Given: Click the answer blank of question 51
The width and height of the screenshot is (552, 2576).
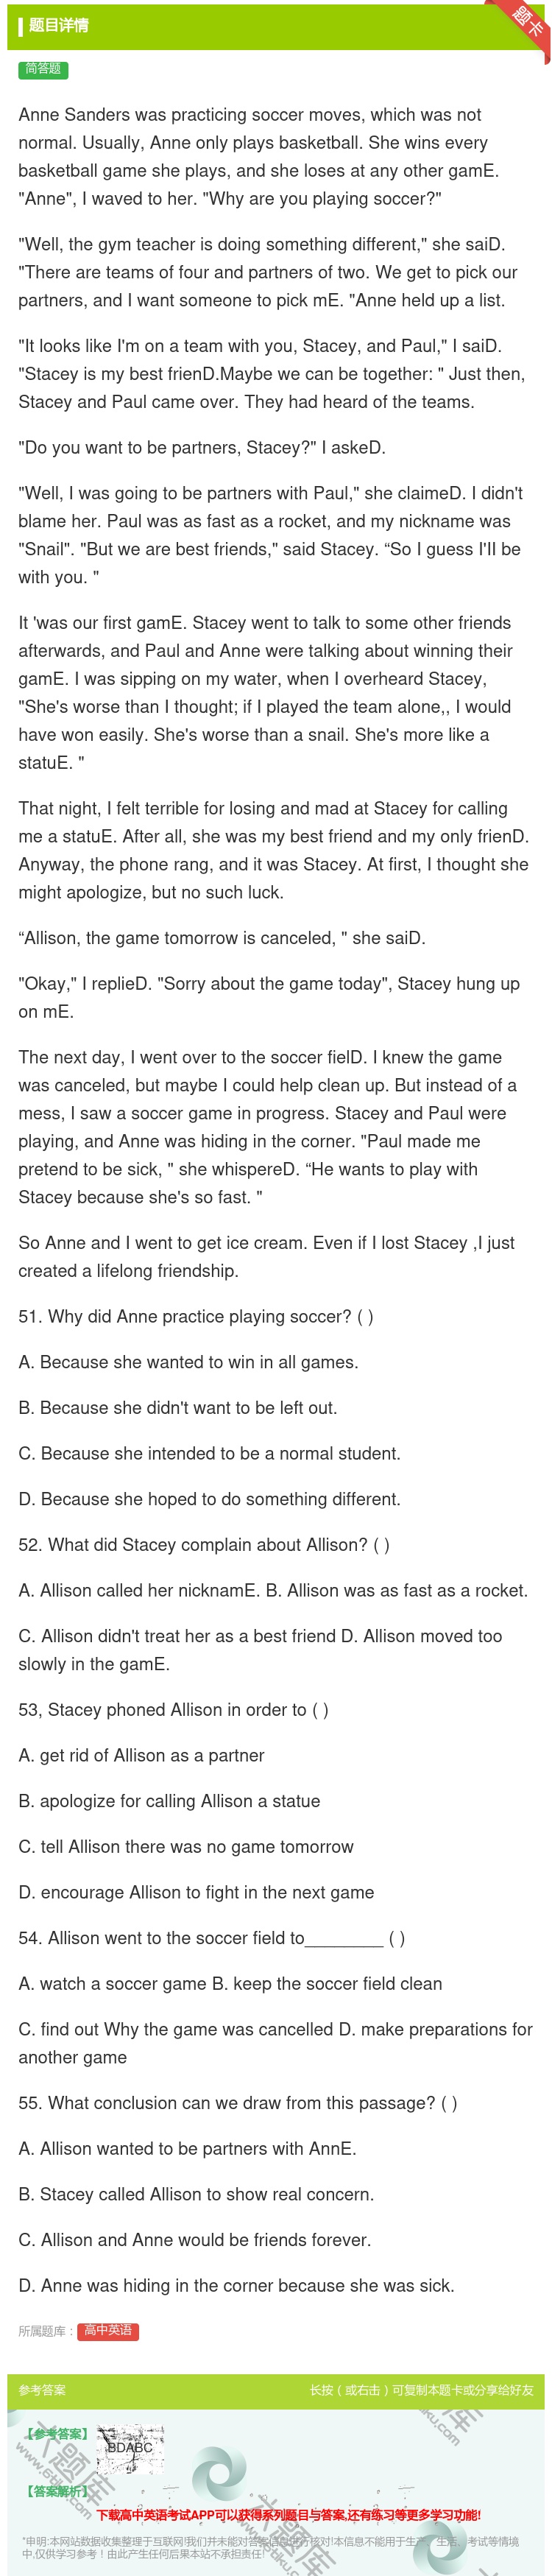Looking at the screenshot, I should pos(365,1316).
